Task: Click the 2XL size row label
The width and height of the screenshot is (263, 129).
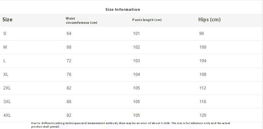Action: pos(7,88)
